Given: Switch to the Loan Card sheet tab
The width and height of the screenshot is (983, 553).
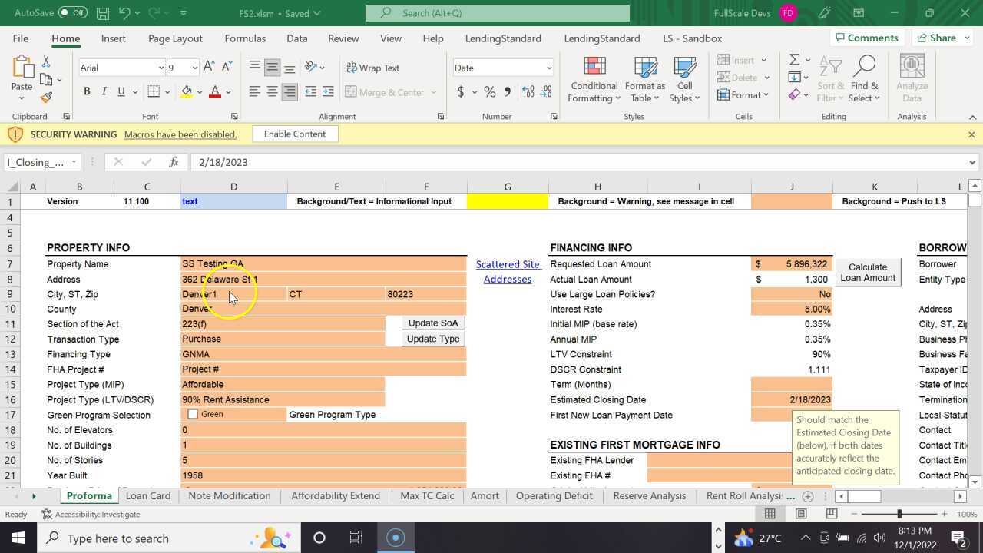Looking at the screenshot, I should (x=148, y=496).
